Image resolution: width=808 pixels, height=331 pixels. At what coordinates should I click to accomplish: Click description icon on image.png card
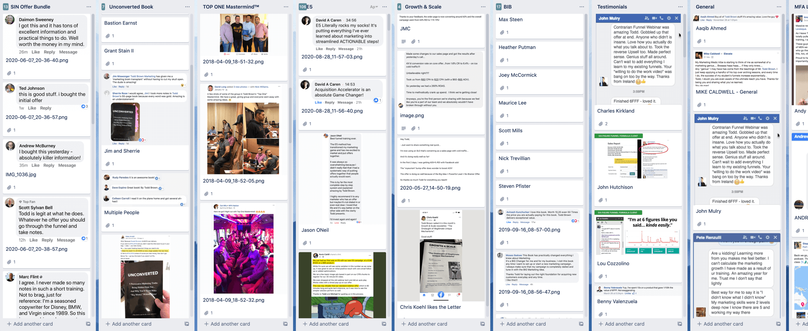click(x=404, y=128)
